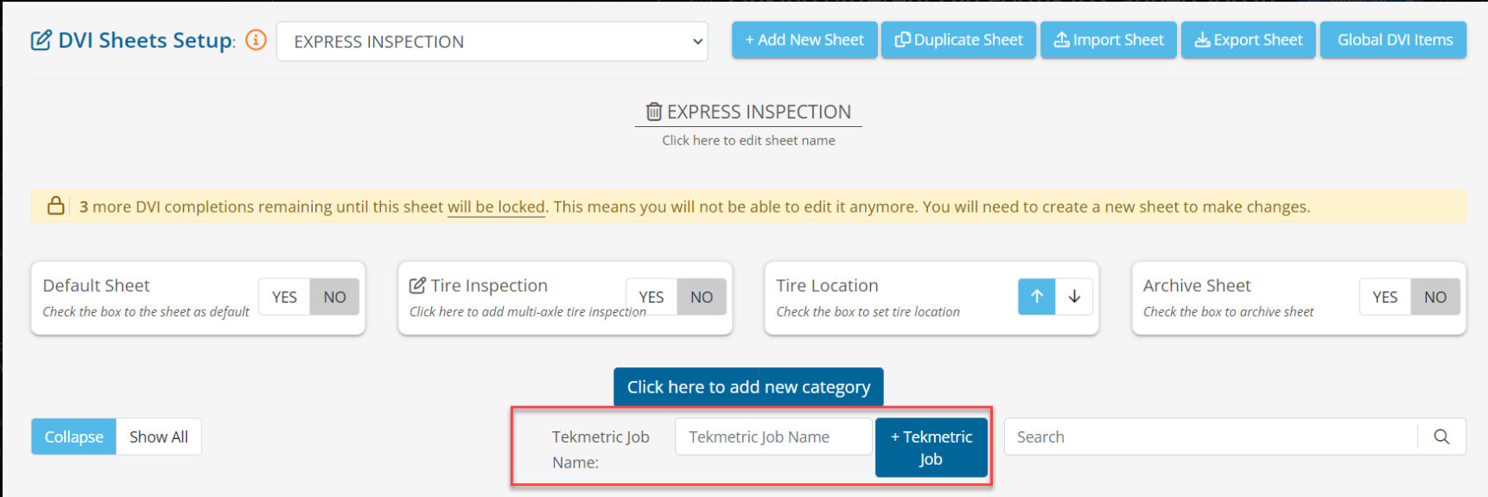This screenshot has height=497, width=1488.
Task: Show All categories
Action: [x=159, y=436]
